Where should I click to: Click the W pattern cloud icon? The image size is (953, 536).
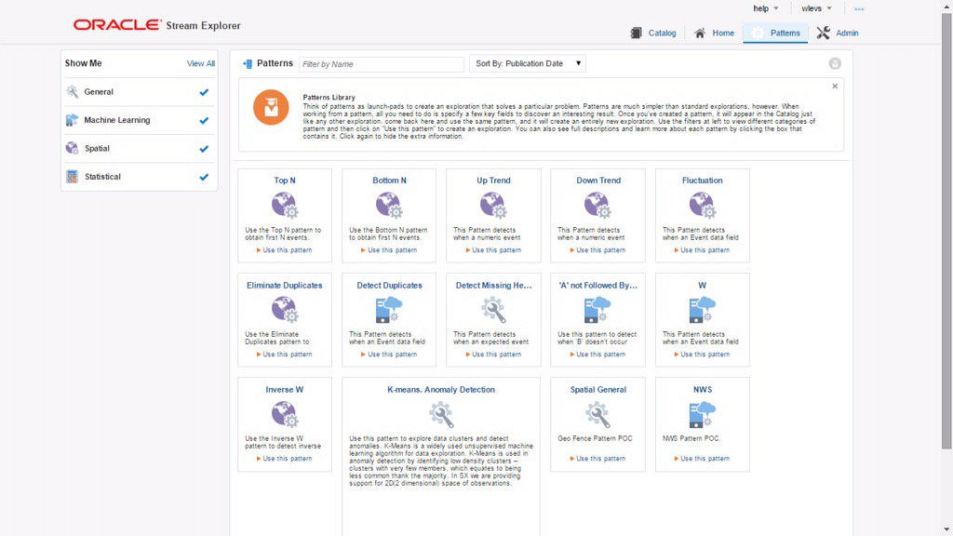pos(703,309)
